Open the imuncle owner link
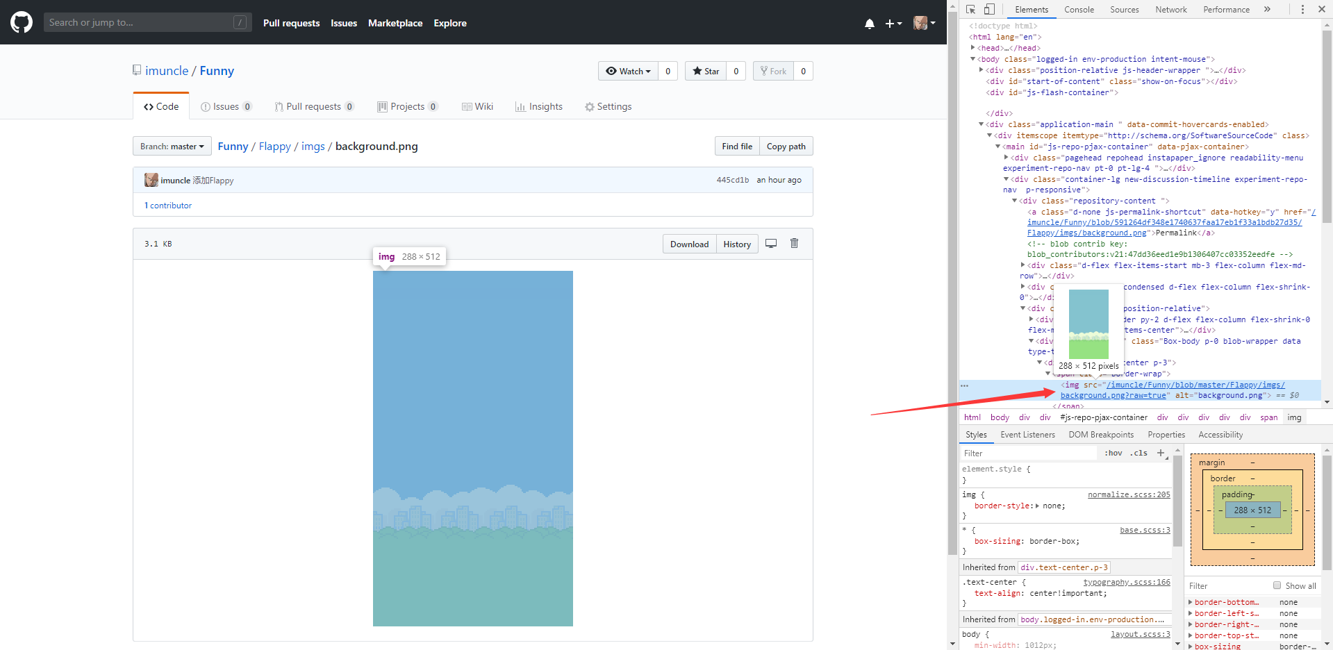Image resolution: width=1333 pixels, height=650 pixels. tap(167, 71)
